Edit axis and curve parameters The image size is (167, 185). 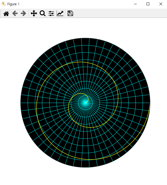tap(60, 13)
